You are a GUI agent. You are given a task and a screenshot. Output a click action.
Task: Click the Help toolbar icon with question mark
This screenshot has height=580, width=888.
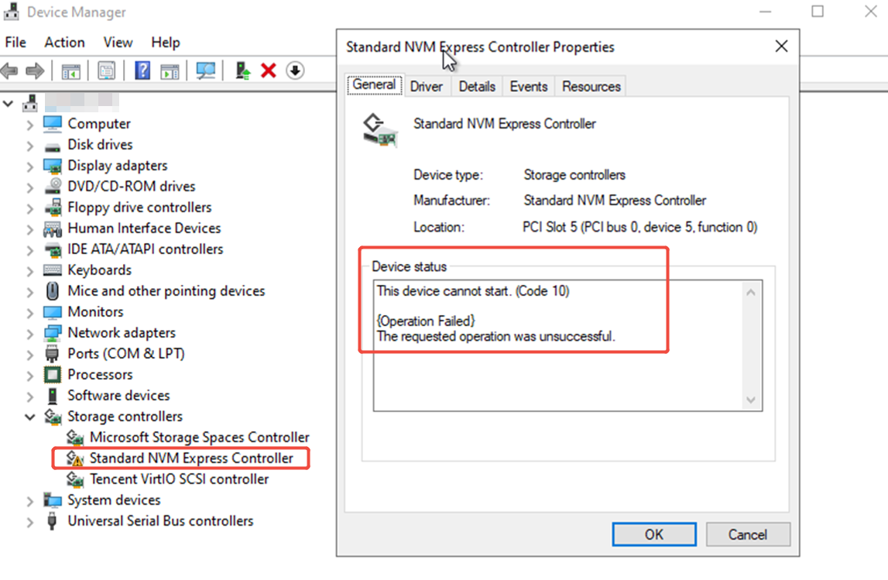click(142, 71)
